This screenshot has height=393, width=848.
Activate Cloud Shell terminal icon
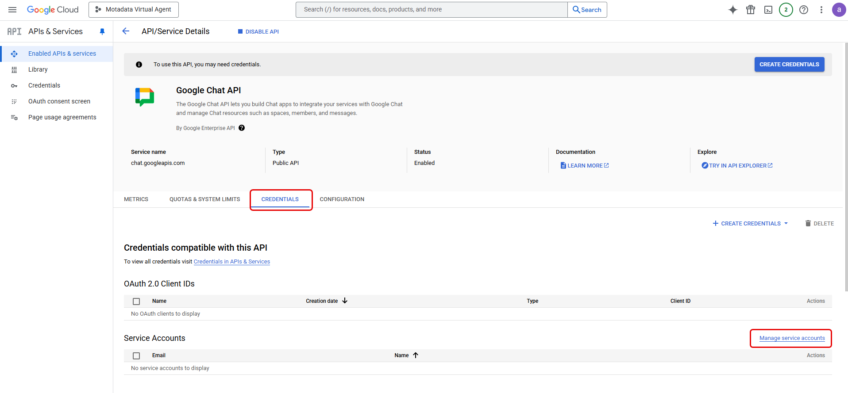pyautogui.click(x=768, y=10)
